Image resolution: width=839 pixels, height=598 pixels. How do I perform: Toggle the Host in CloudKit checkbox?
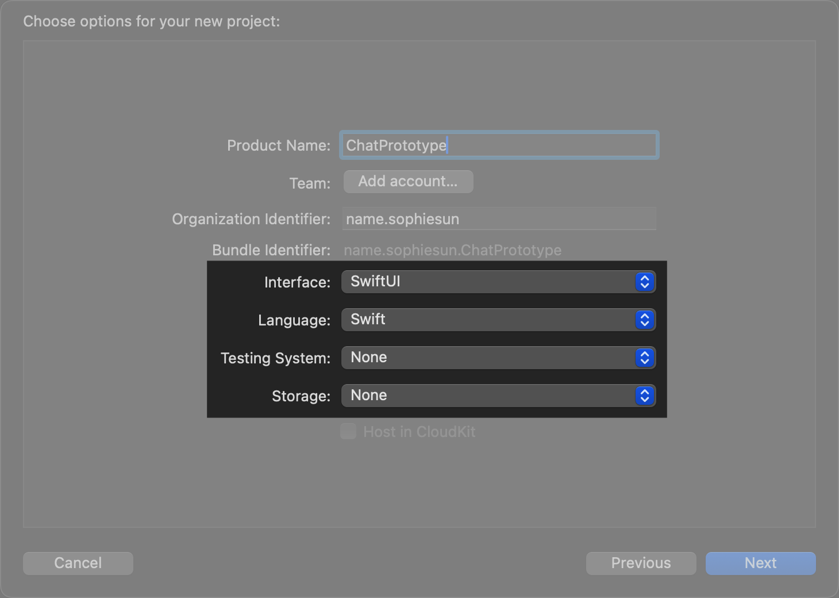(x=348, y=431)
